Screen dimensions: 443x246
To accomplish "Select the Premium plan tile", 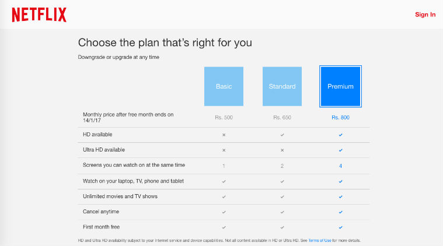I will pos(340,86).
